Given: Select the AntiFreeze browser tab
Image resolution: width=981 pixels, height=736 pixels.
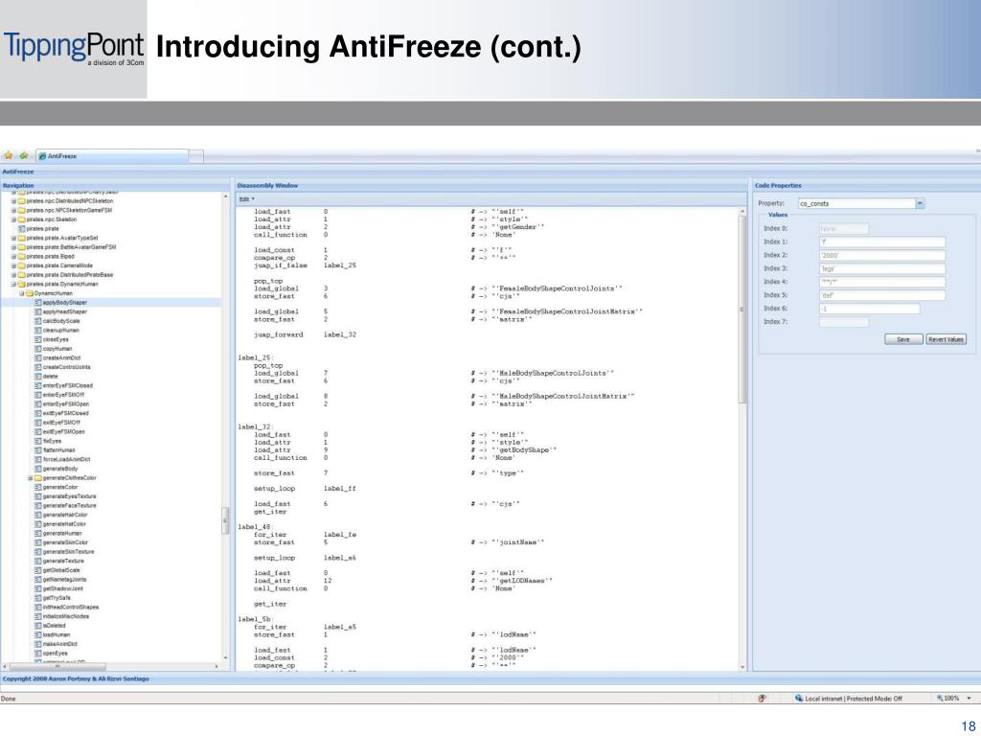Looking at the screenshot, I should (112, 156).
